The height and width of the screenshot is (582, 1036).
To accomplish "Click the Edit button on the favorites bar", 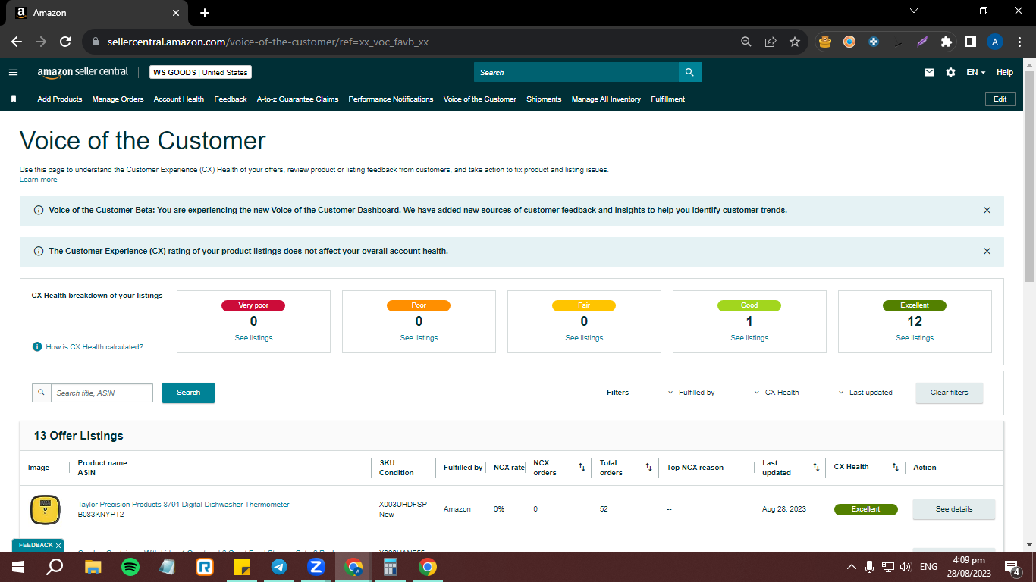I will 1000,99.
